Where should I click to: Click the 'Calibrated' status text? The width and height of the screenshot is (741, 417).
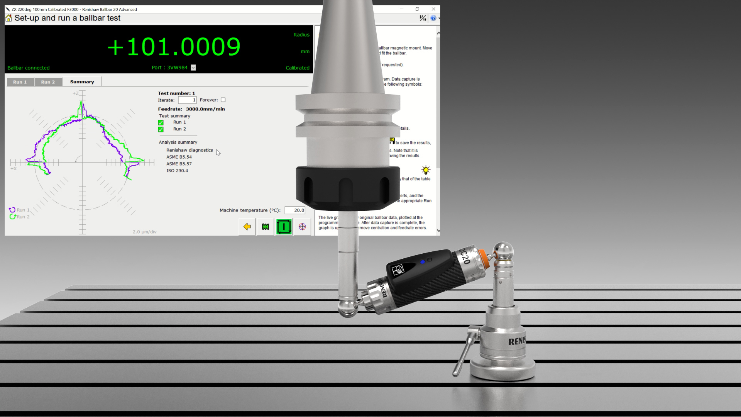pyautogui.click(x=298, y=68)
